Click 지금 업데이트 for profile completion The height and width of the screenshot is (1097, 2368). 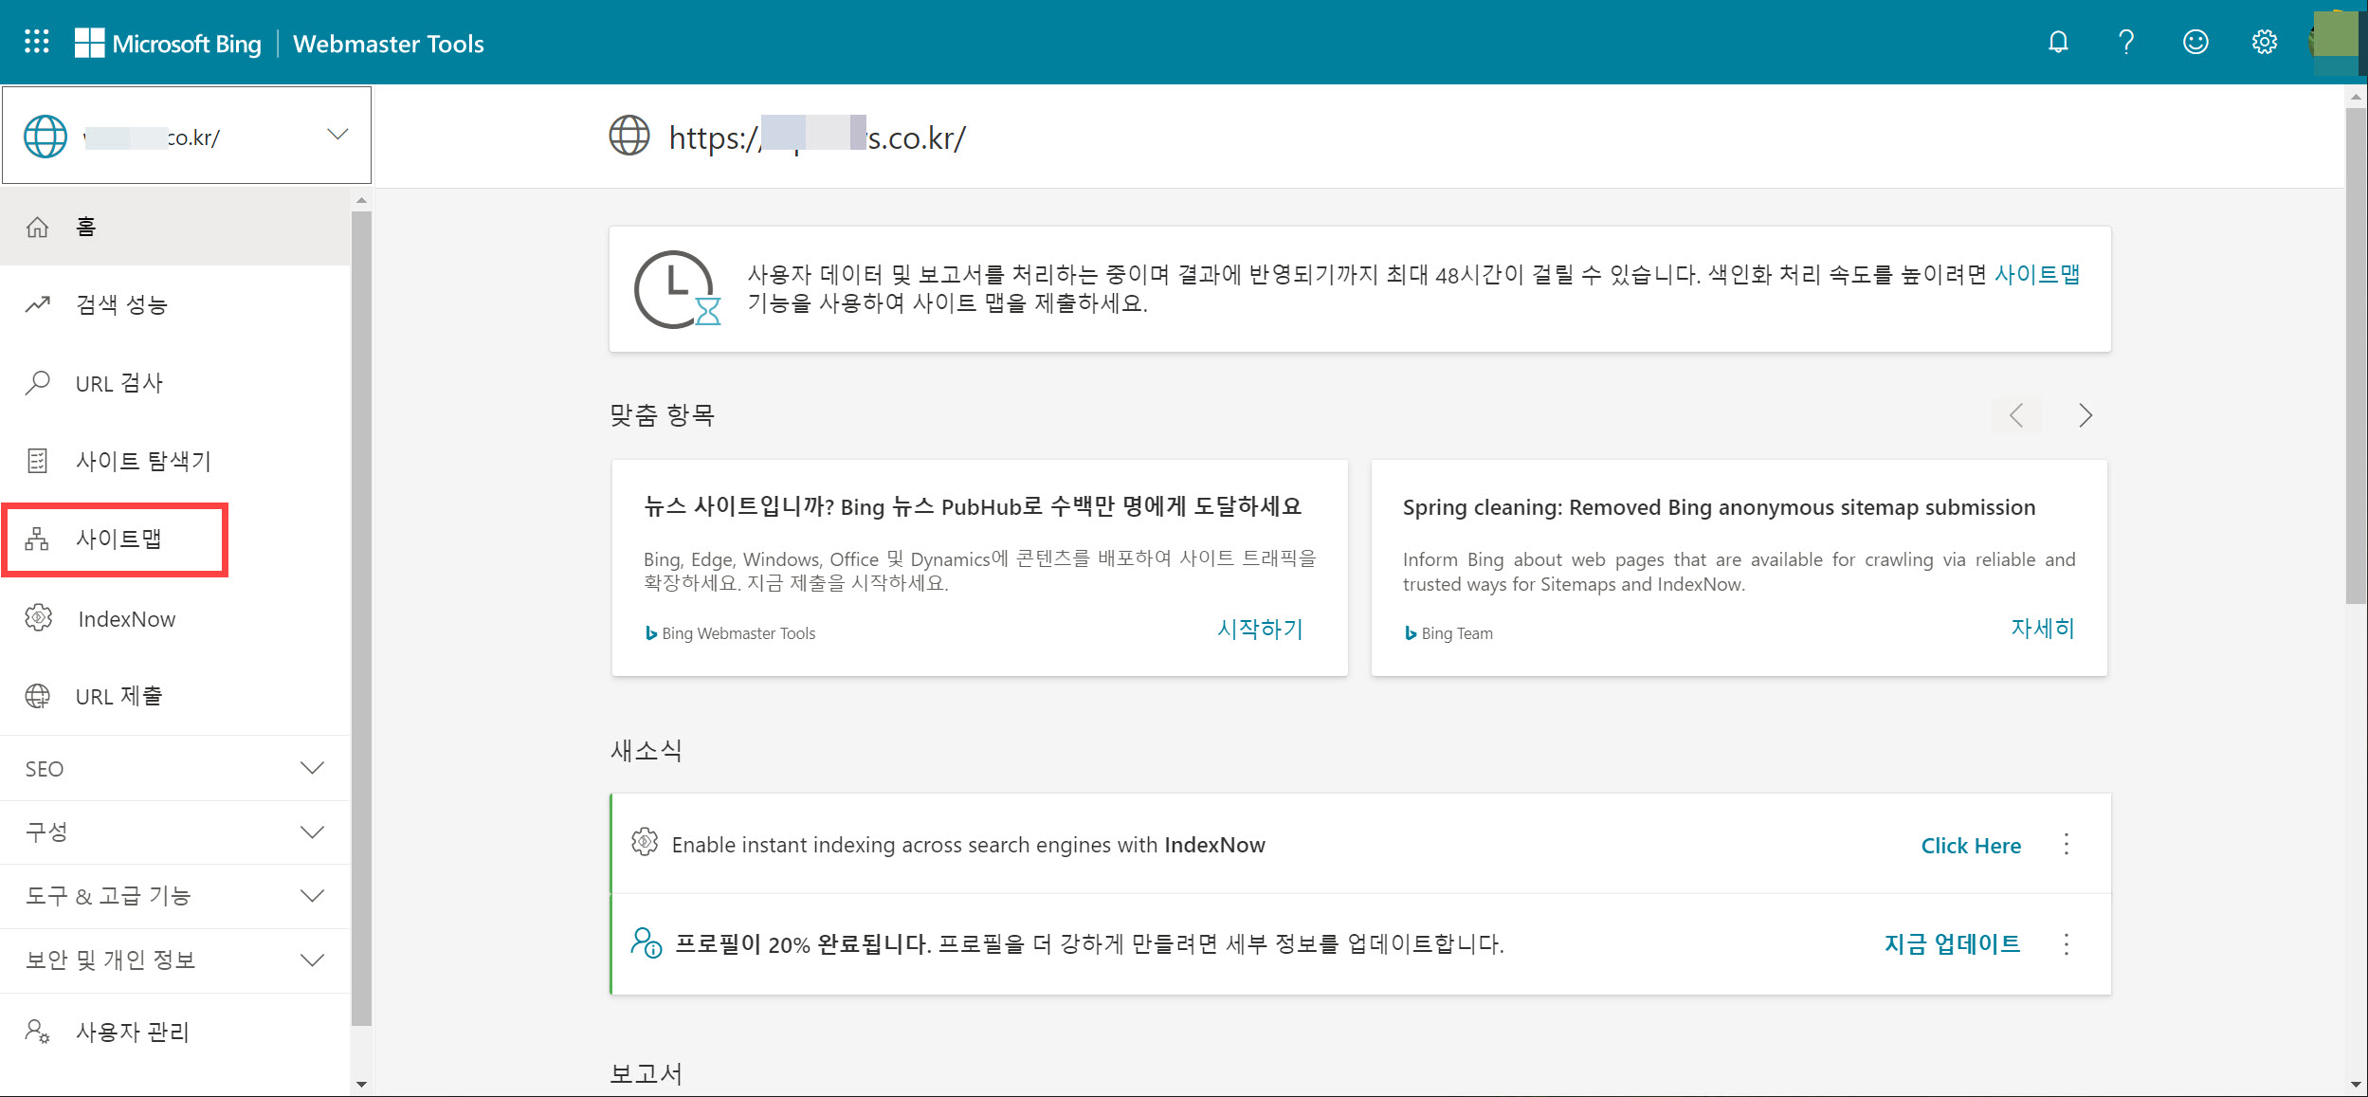1952,943
